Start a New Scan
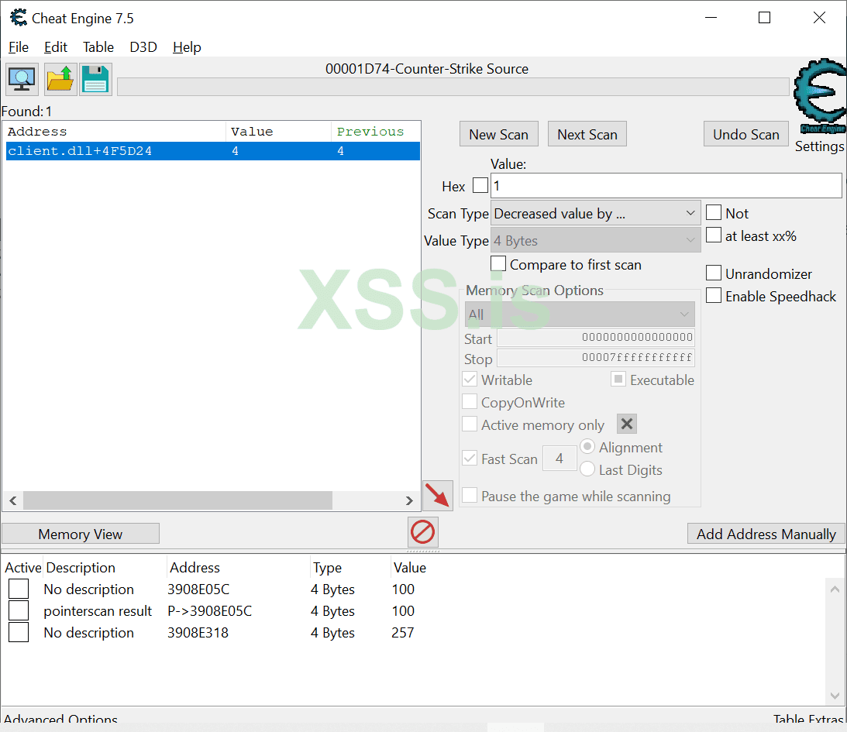847x732 pixels. pyautogui.click(x=498, y=135)
